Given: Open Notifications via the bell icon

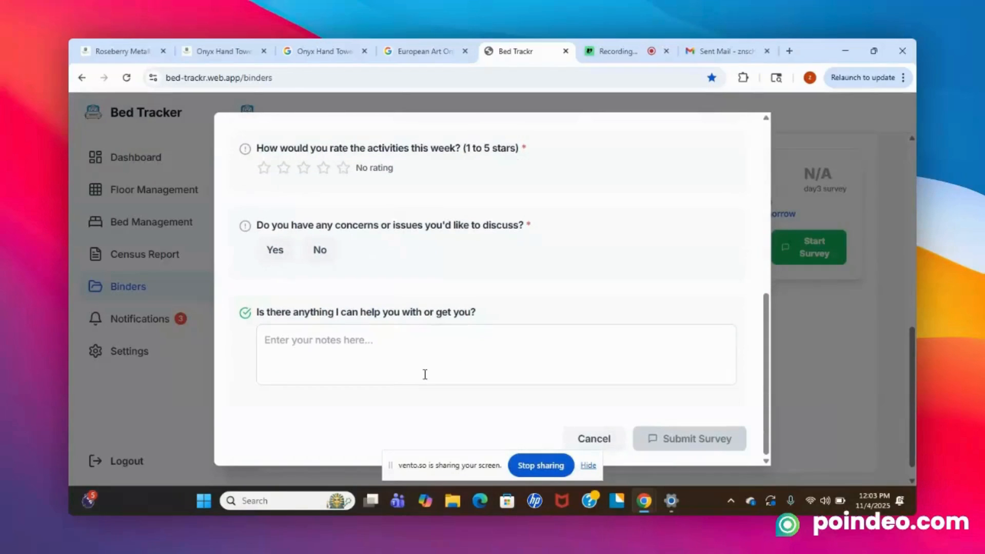Looking at the screenshot, I should pos(95,319).
